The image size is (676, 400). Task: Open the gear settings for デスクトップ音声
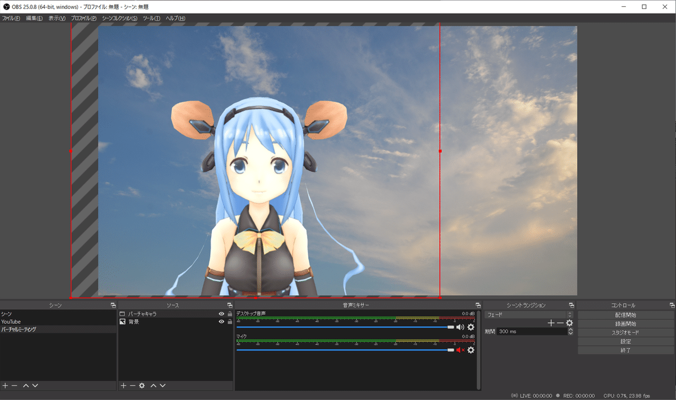[471, 327]
